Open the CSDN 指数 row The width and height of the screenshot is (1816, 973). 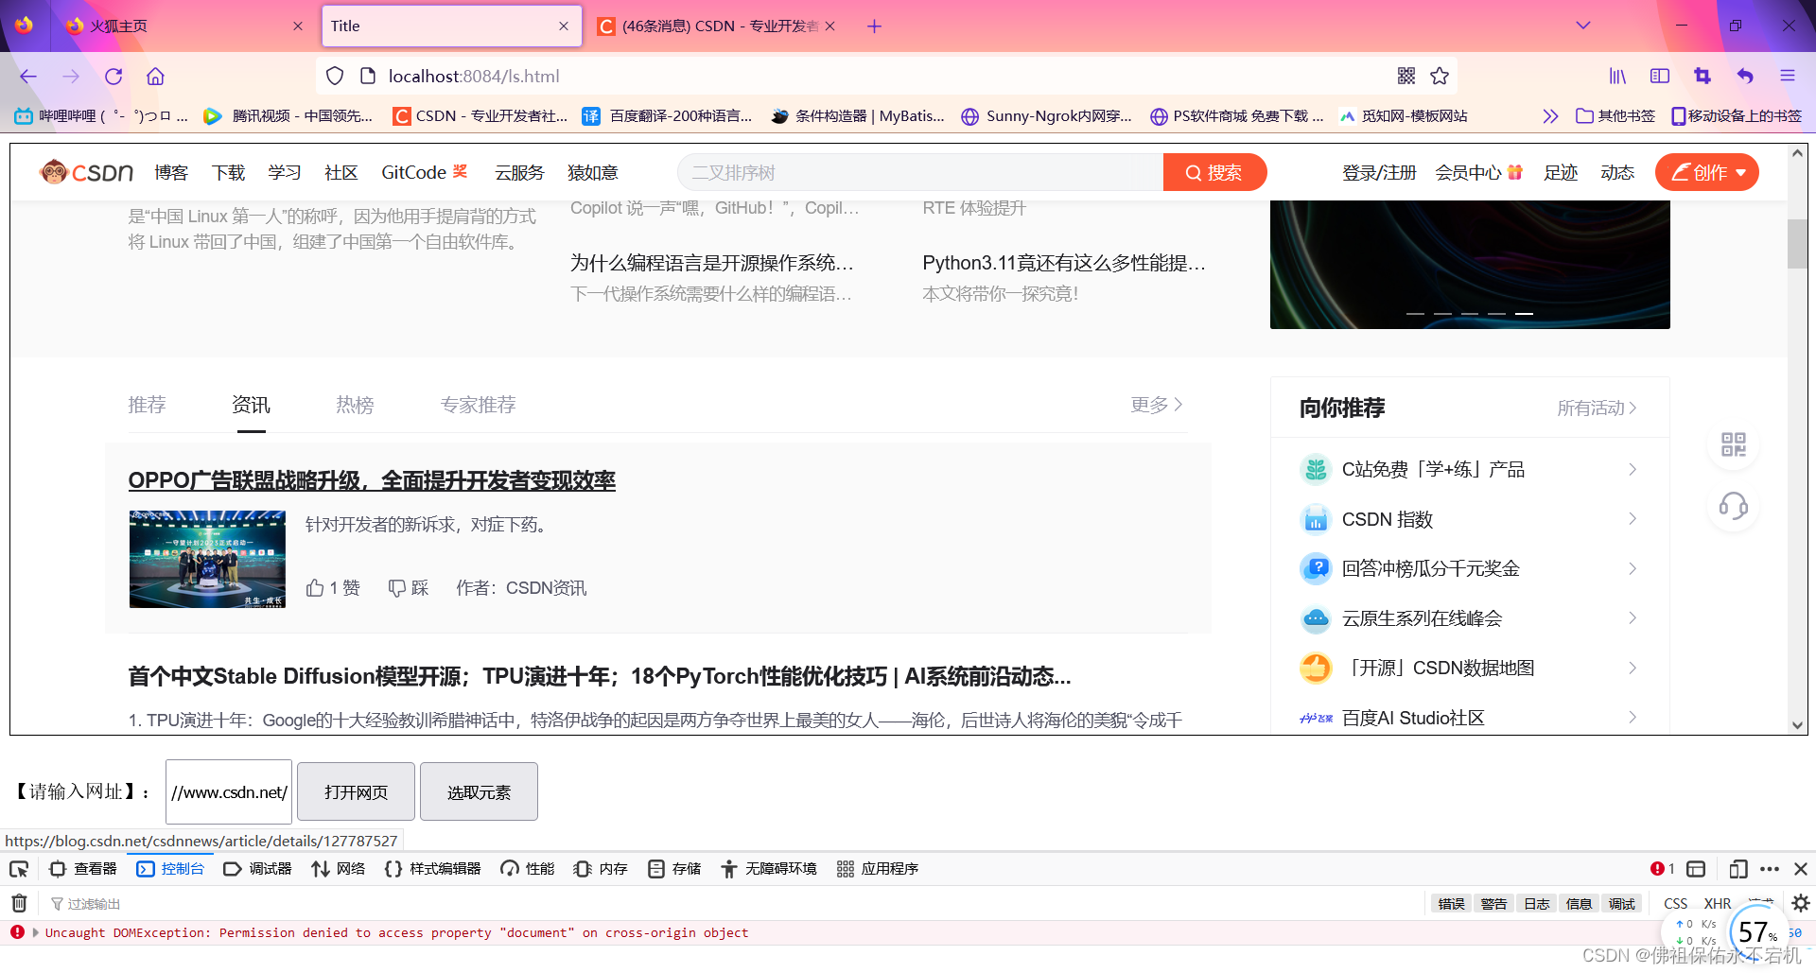click(1469, 519)
